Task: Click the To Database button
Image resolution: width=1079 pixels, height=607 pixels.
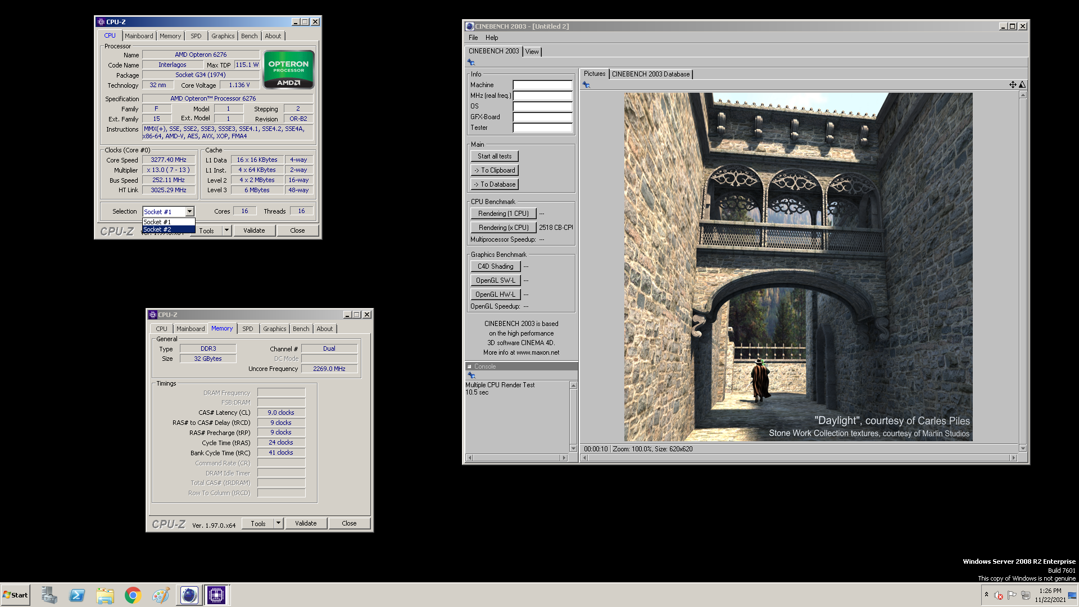Action: [x=495, y=184]
